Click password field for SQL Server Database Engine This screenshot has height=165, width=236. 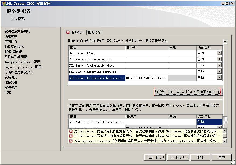click(x=182, y=59)
